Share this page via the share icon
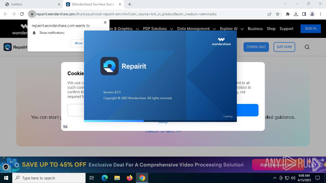This screenshot has width=326, height=183. click(269, 14)
